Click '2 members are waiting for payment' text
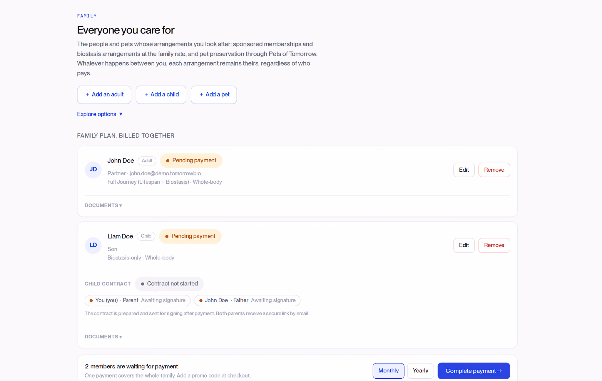Screen dimensions: 602x381 (x=131, y=367)
